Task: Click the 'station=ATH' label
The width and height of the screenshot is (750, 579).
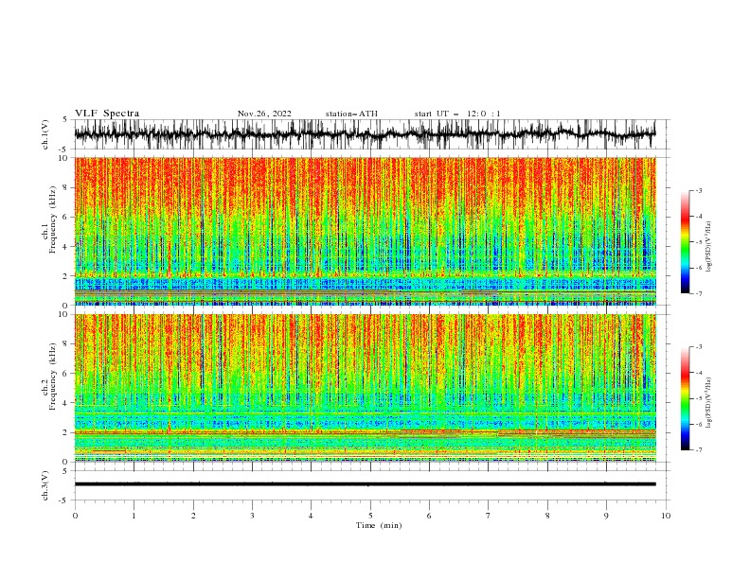Action: [351, 114]
